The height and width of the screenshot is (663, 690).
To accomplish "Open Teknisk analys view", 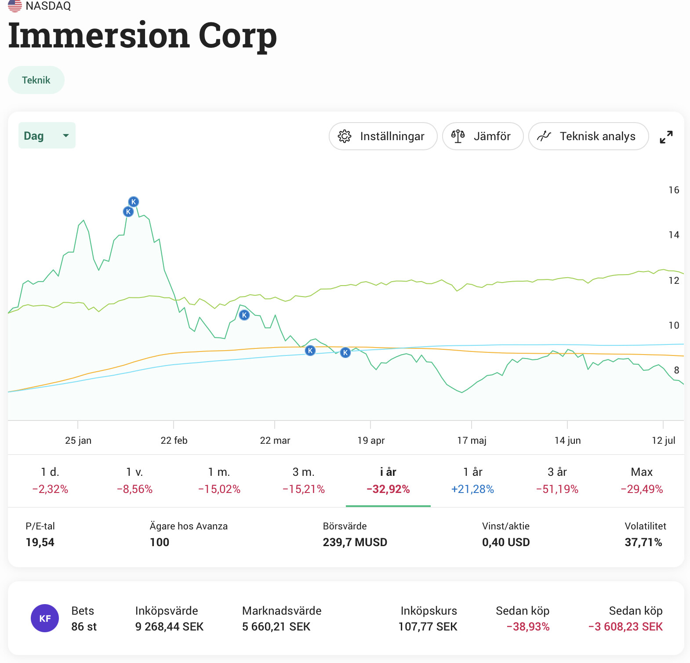I will (x=588, y=137).
